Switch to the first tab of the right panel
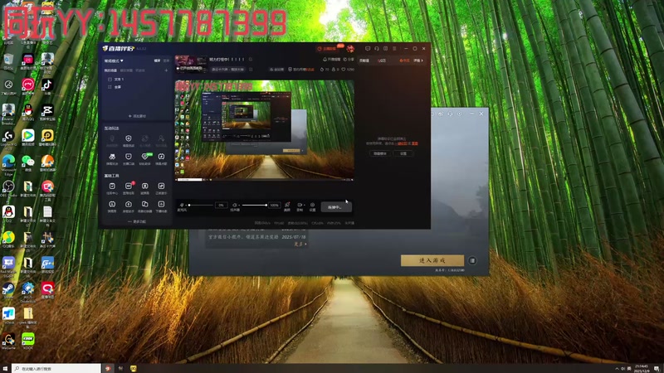The width and height of the screenshot is (664, 373). (364, 61)
